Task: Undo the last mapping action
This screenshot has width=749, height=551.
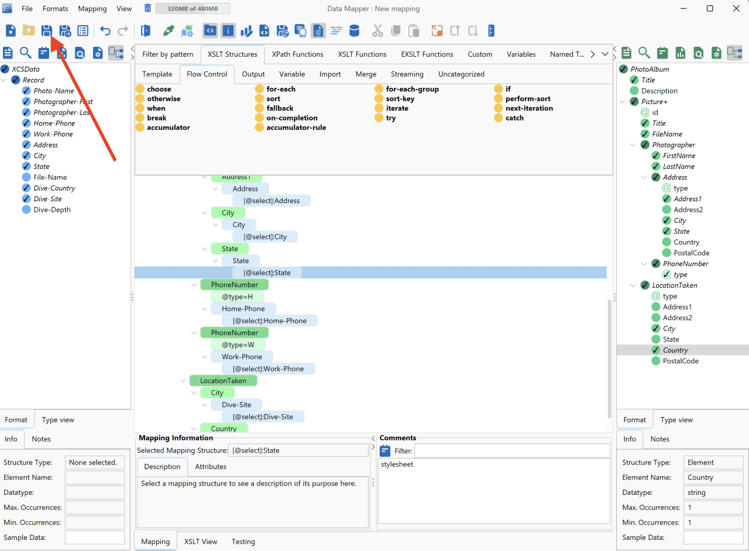Action: [x=105, y=31]
